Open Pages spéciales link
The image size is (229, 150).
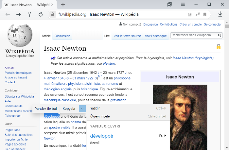coord(15,144)
